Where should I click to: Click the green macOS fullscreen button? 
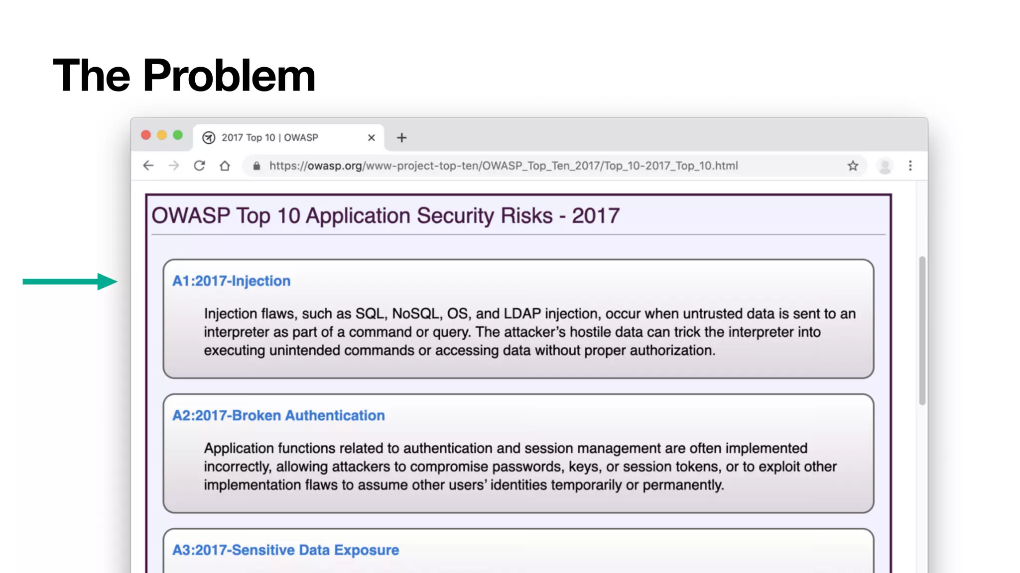tap(178, 135)
